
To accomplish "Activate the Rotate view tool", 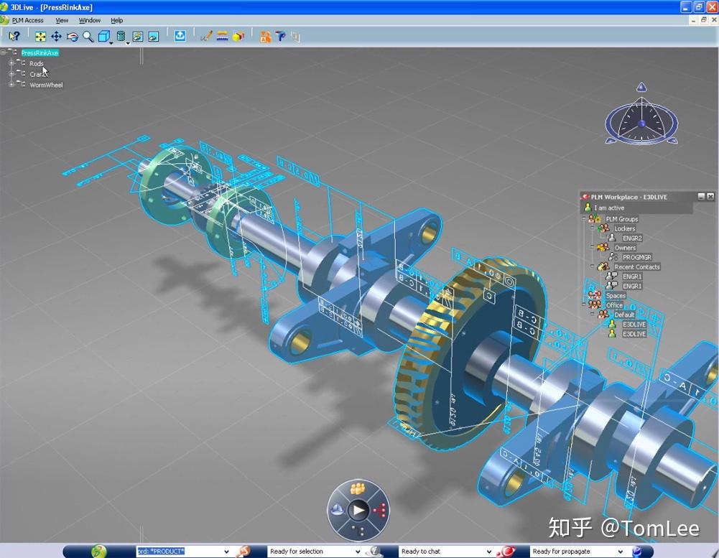I will point(72,36).
